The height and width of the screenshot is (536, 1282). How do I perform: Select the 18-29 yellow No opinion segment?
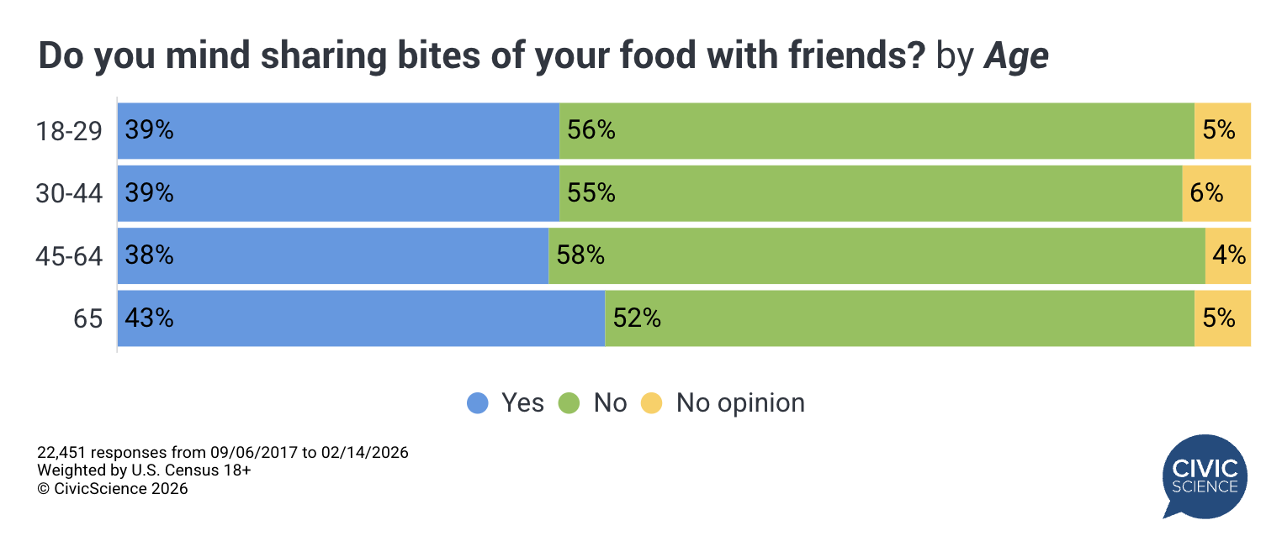coord(1222,130)
